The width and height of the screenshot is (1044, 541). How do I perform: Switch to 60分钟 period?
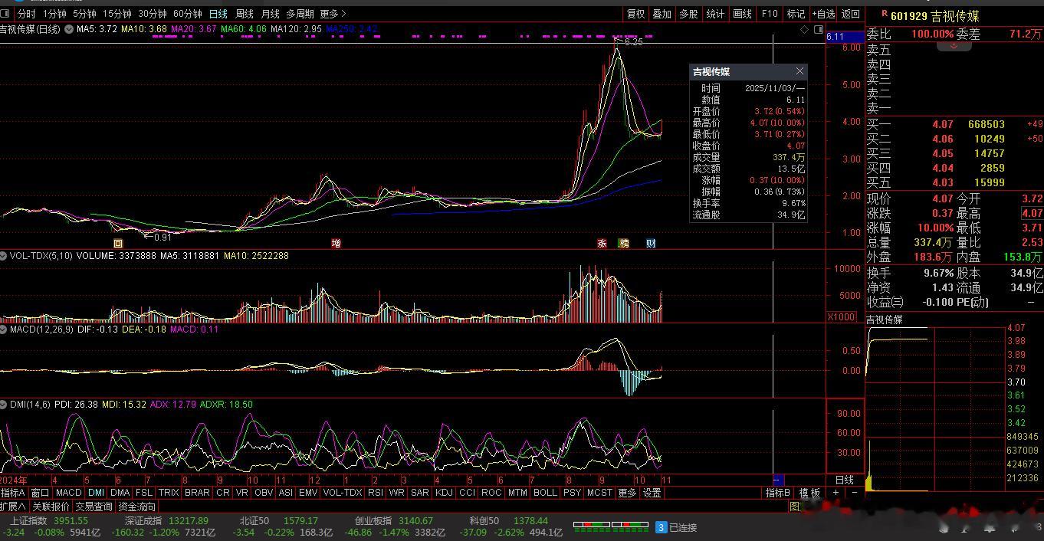pos(188,14)
